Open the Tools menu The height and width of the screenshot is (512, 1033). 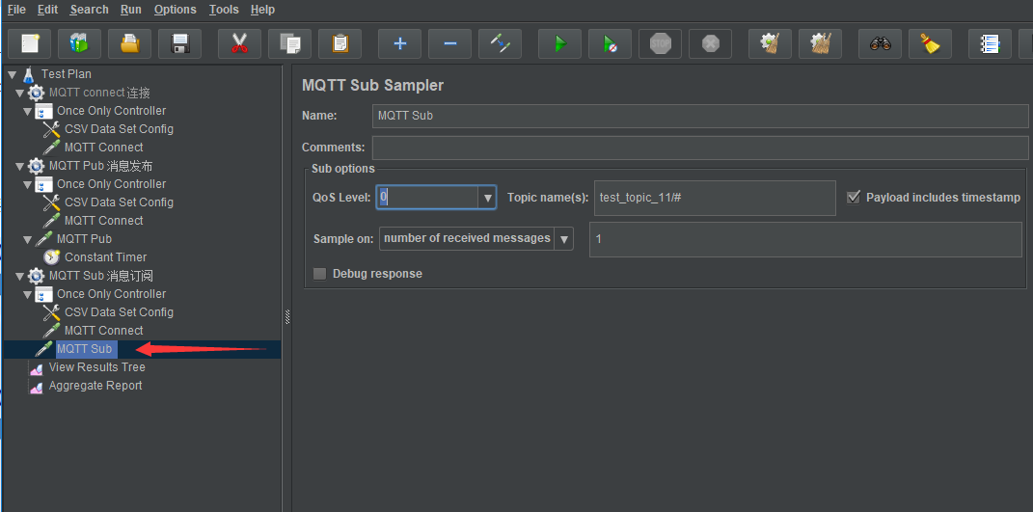pos(224,10)
